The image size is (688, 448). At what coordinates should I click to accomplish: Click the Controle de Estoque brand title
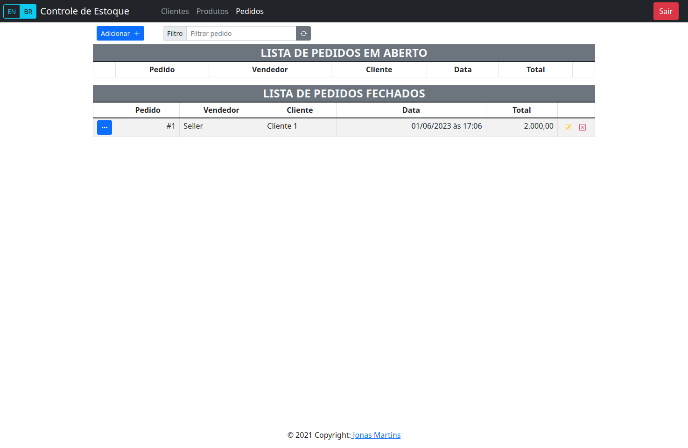[x=84, y=11]
